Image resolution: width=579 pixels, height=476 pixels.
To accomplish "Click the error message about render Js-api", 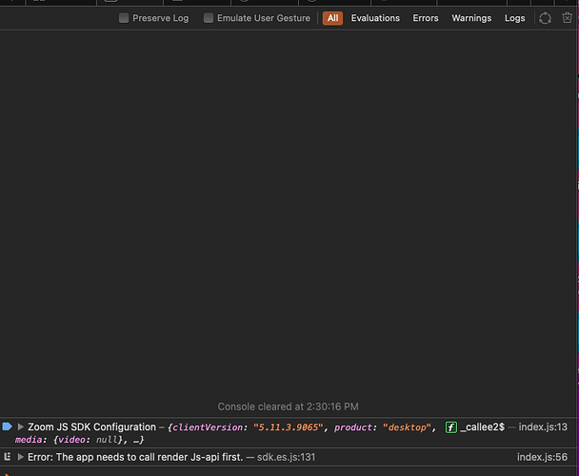I will pos(135,457).
